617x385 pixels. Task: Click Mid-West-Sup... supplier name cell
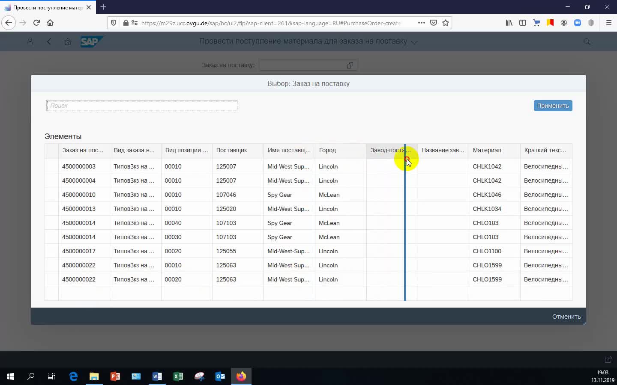[x=289, y=251]
